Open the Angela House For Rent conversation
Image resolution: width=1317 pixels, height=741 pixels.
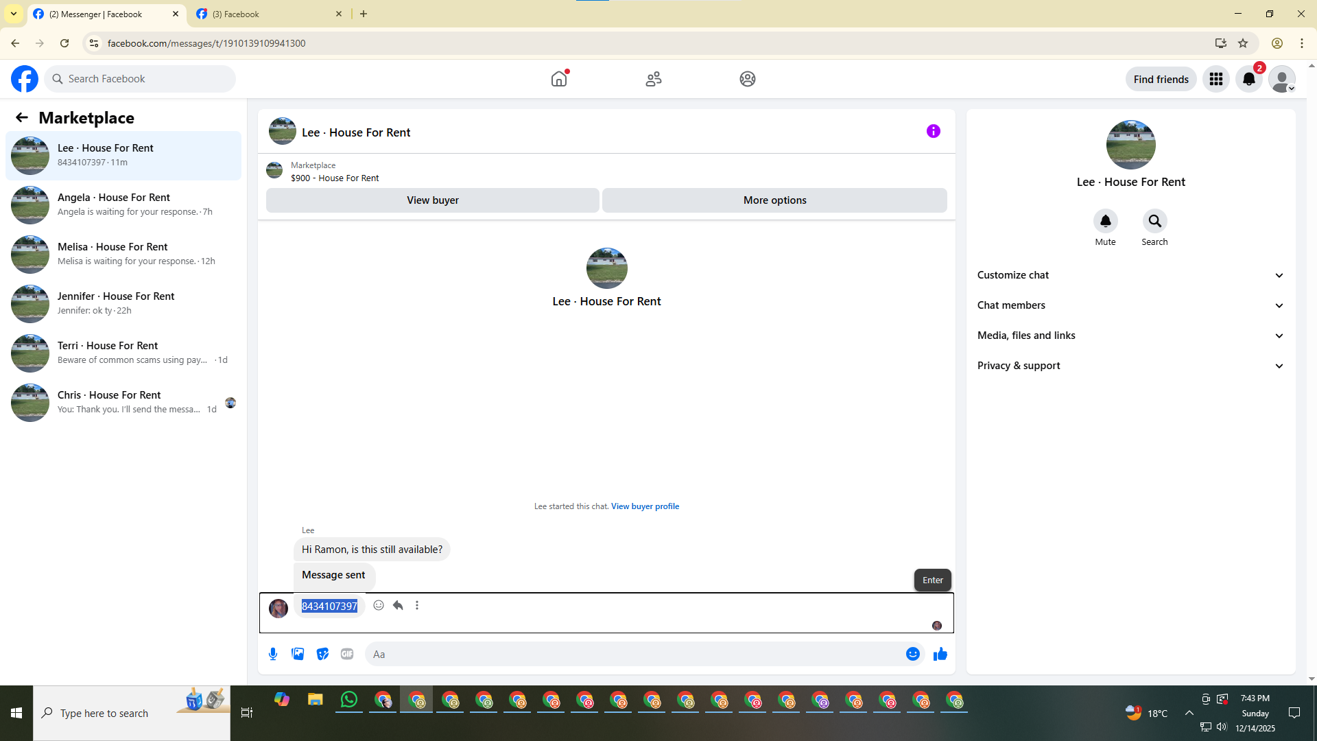click(123, 204)
